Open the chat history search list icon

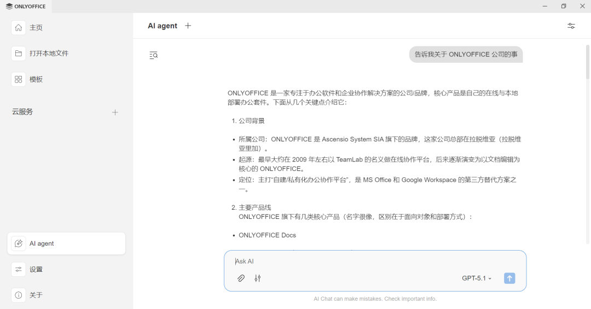pyautogui.click(x=153, y=55)
